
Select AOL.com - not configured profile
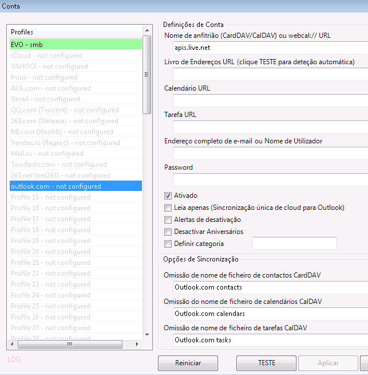[76, 88]
